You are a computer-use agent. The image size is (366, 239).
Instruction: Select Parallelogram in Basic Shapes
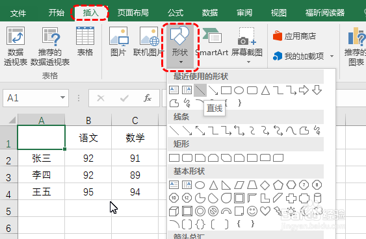pyautogui.click(x=239, y=185)
